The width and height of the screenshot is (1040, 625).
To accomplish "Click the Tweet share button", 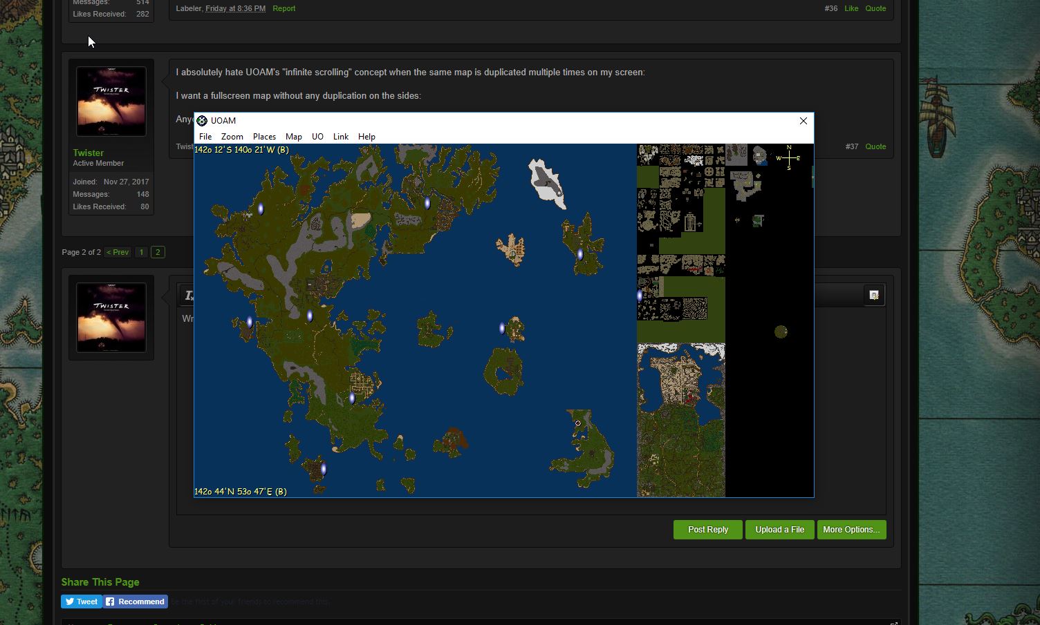I will click(x=81, y=602).
